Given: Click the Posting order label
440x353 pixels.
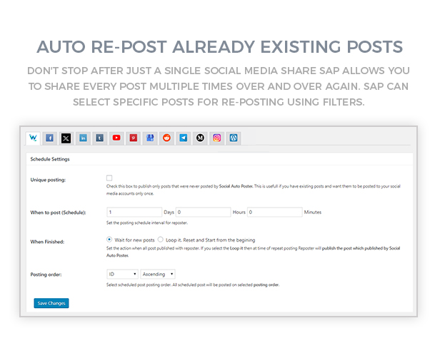Looking at the screenshot, I should tap(46, 275).
